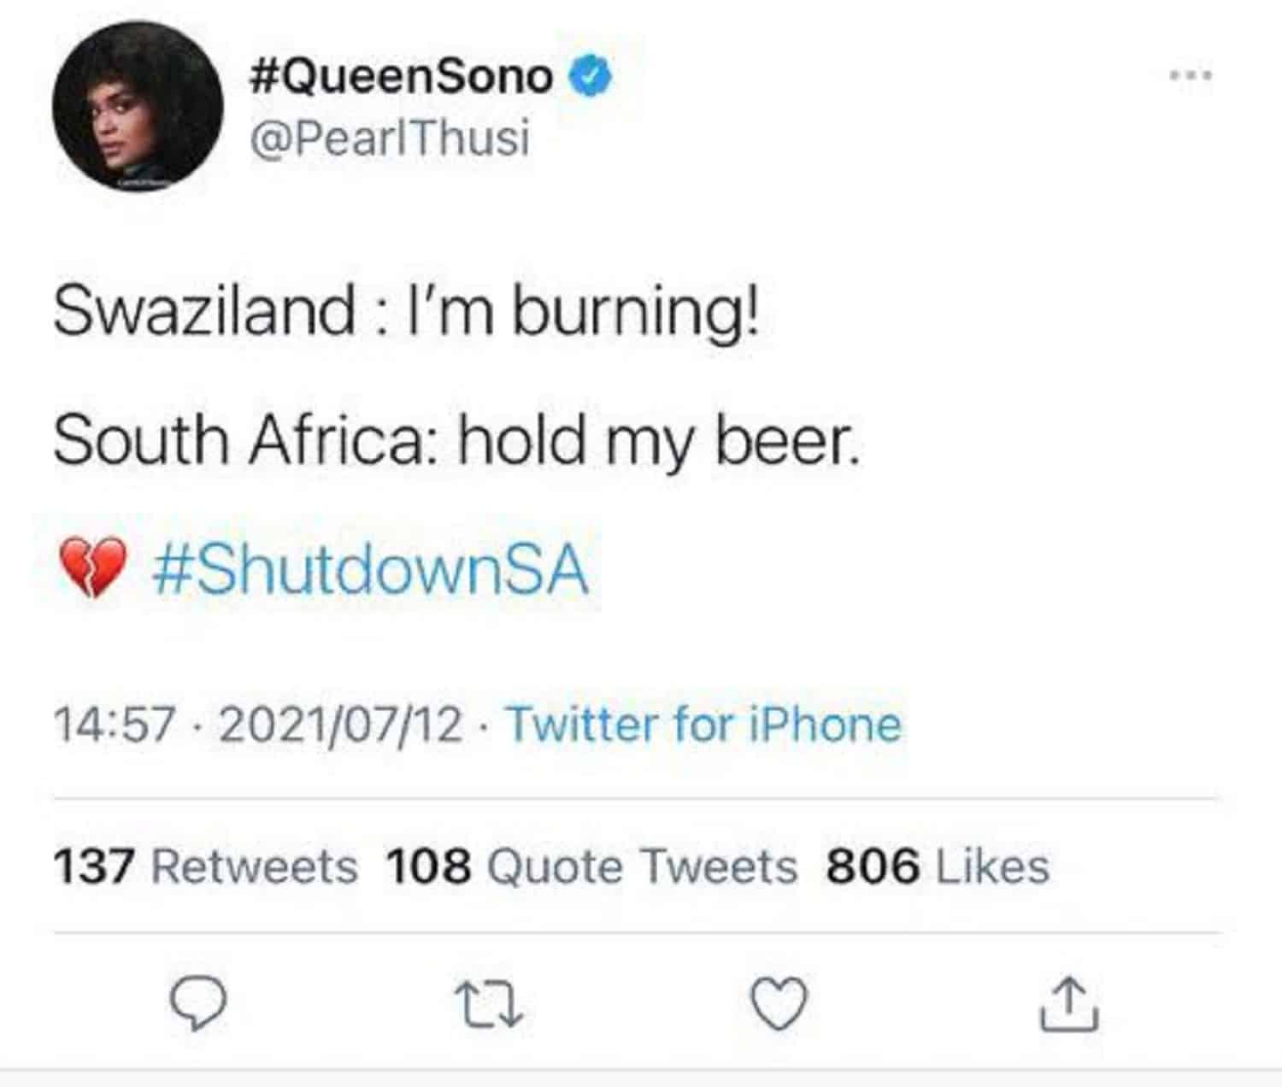This screenshot has height=1087, width=1282.
Task: Click the Twitter for iPhone source link
Action: tap(704, 725)
